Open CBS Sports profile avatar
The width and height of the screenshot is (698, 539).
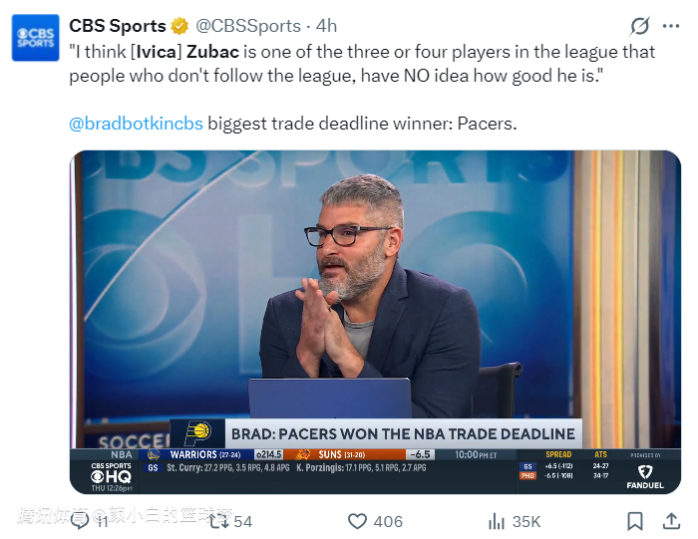point(36,37)
